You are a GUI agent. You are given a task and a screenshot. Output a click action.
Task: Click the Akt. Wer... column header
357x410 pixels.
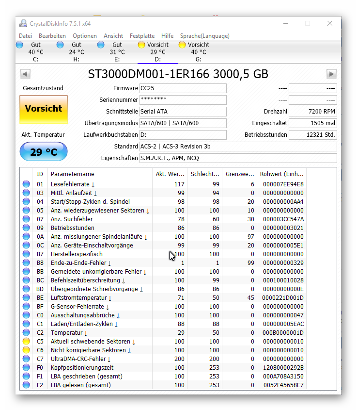170,174
